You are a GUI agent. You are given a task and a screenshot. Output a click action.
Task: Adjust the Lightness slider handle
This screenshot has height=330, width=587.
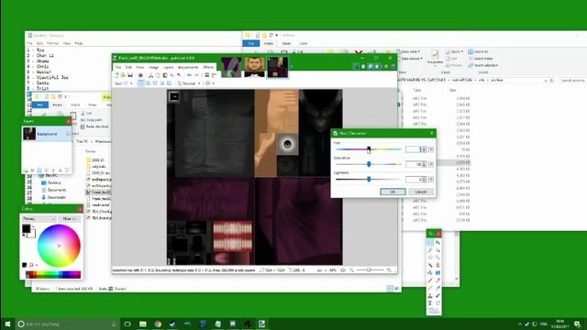(x=369, y=180)
